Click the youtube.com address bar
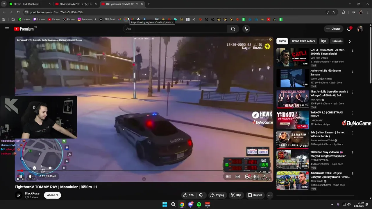 pyautogui.click(x=174, y=12)
